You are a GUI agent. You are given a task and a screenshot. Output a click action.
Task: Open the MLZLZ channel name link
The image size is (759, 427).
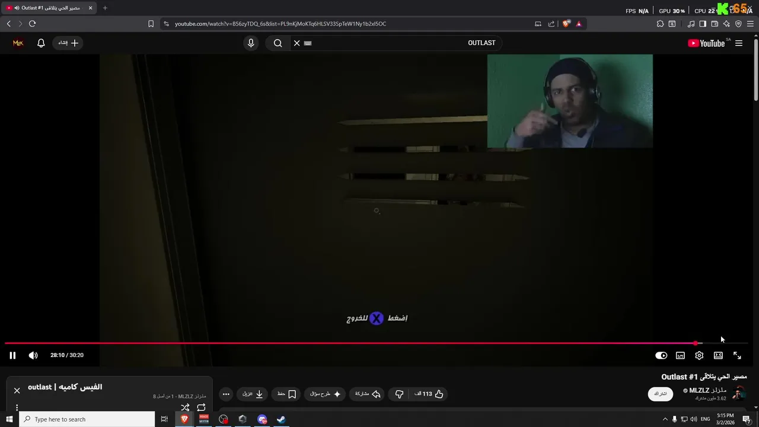tap(708, 390)
